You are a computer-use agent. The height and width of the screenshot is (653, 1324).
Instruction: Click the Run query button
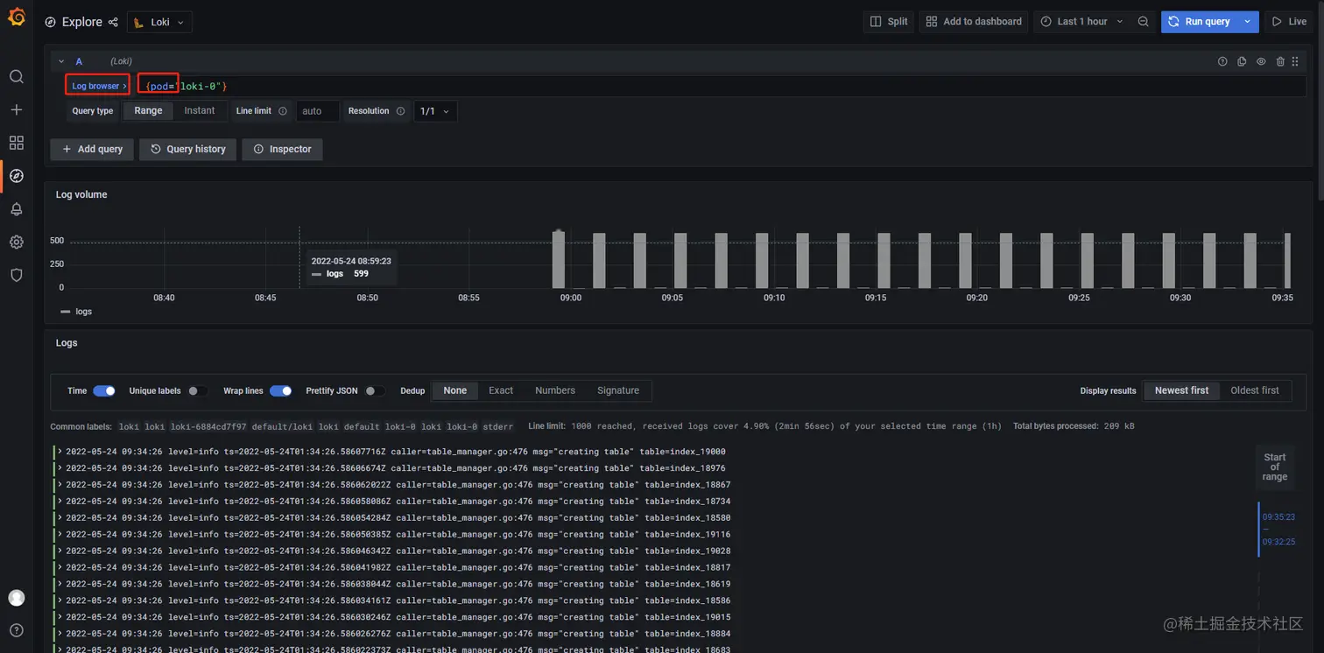click(x=1200, y=22)
